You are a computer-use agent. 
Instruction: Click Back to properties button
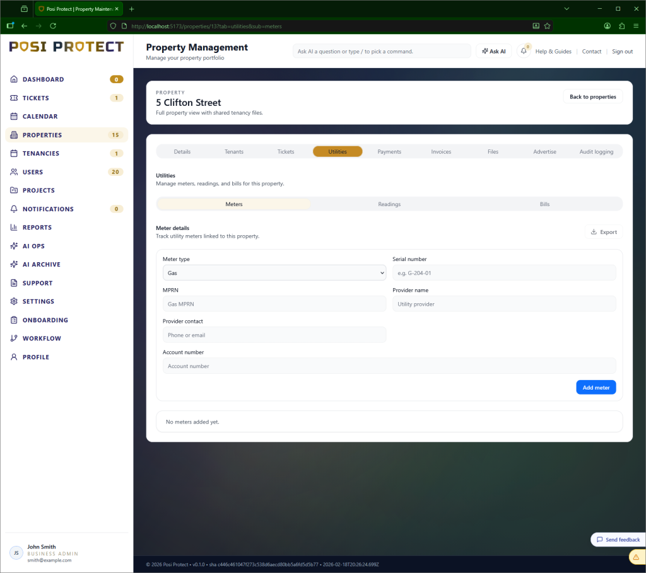click(x=592, y=96)
